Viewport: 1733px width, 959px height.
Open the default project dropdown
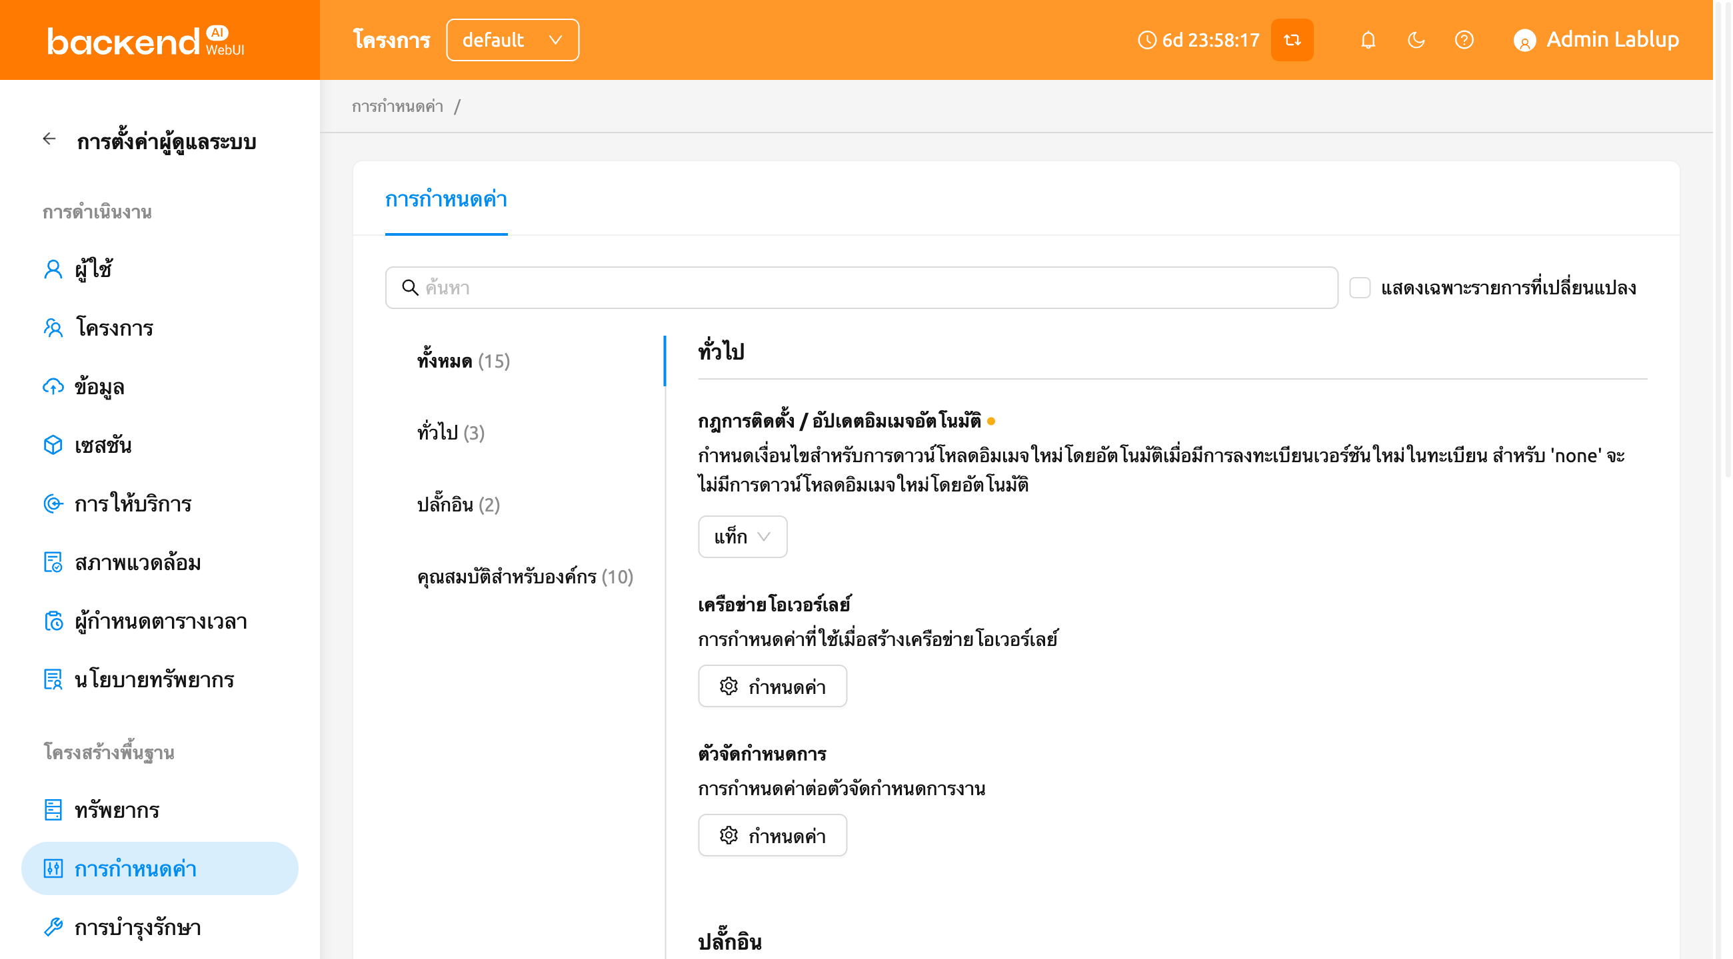click(512, 41)
